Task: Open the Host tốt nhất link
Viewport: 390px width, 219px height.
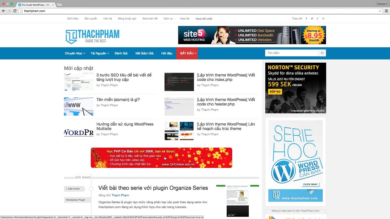Action: point(204,19)
